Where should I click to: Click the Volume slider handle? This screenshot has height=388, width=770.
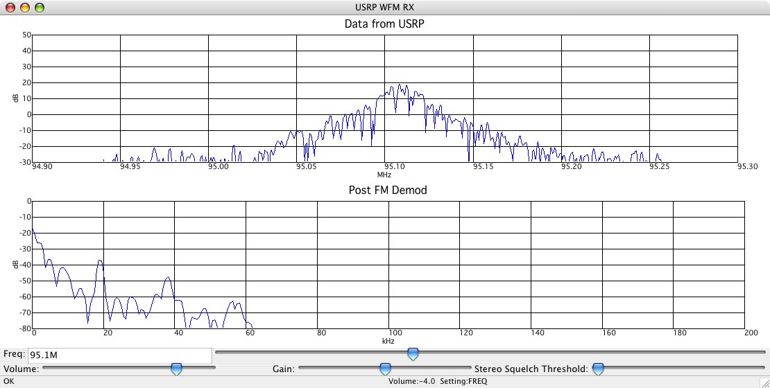point(176,369)
